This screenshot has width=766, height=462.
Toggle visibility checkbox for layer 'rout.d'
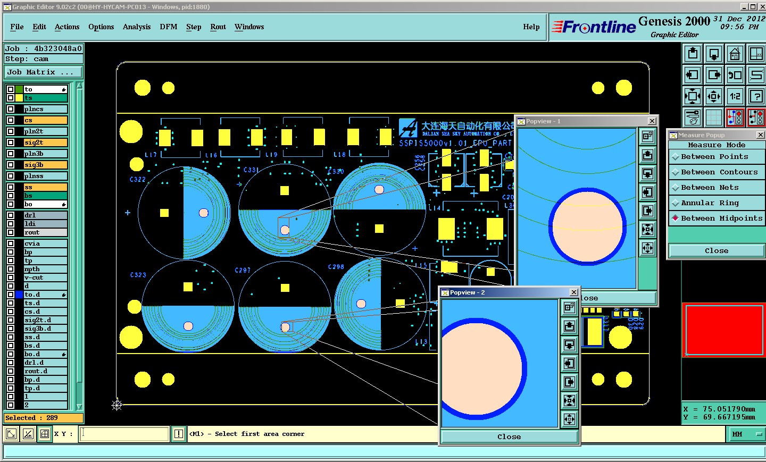pos(10,371)
